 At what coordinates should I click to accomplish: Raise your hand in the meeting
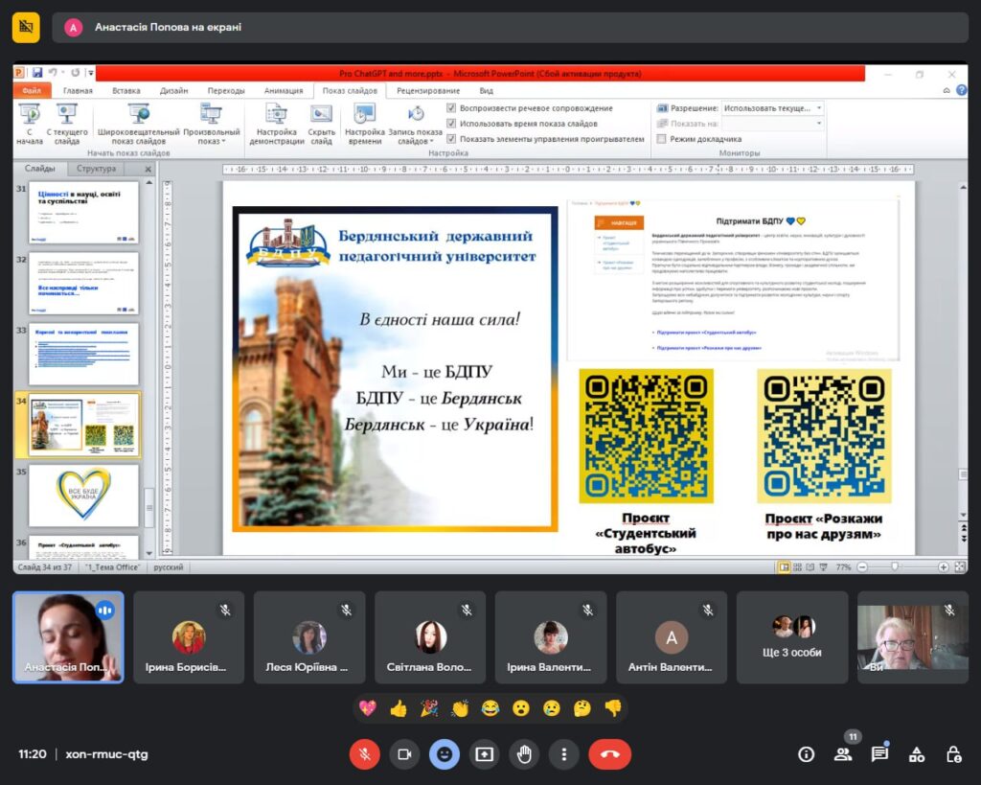pyautogui.click(x=524, y=754)
